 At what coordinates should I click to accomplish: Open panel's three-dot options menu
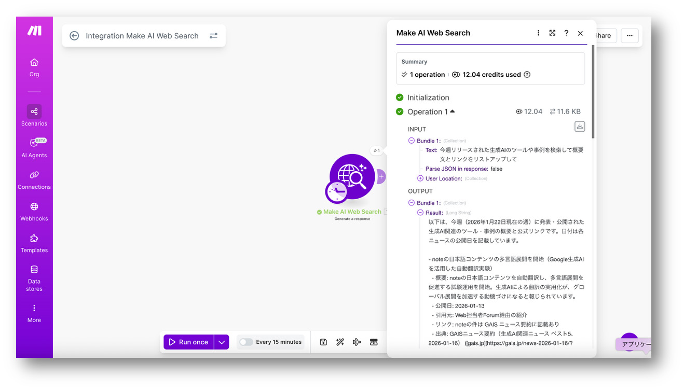click(538, 33)
